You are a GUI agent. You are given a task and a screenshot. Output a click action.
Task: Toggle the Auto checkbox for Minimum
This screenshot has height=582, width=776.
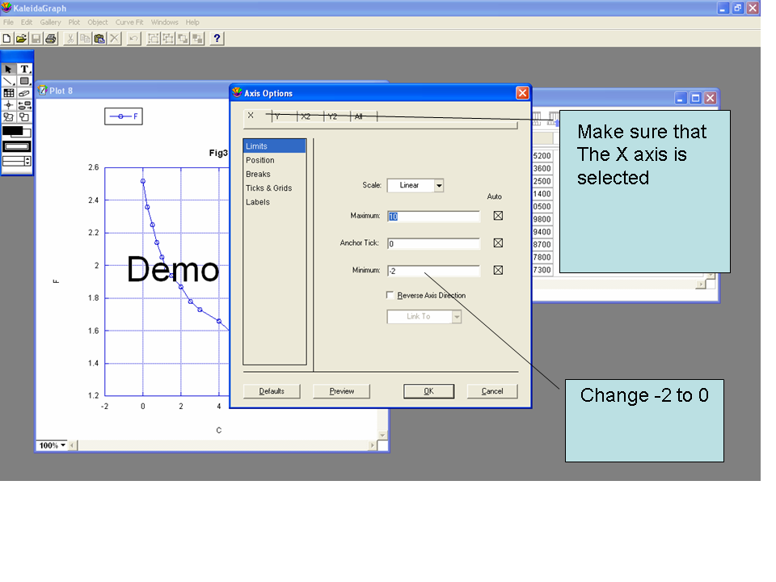coord(498,270)
